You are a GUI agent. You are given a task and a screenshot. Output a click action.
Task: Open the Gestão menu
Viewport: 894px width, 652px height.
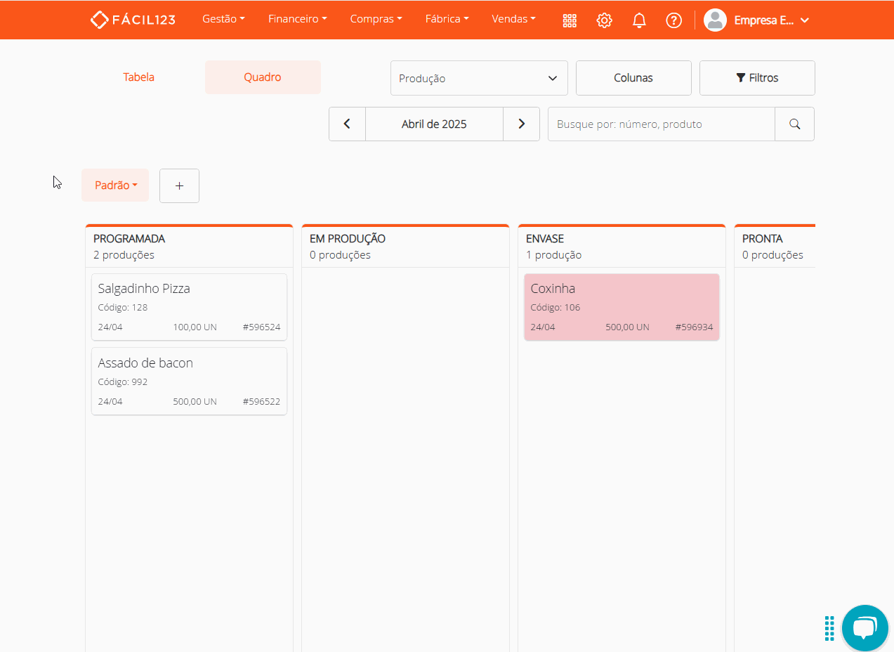coord(223,20)
